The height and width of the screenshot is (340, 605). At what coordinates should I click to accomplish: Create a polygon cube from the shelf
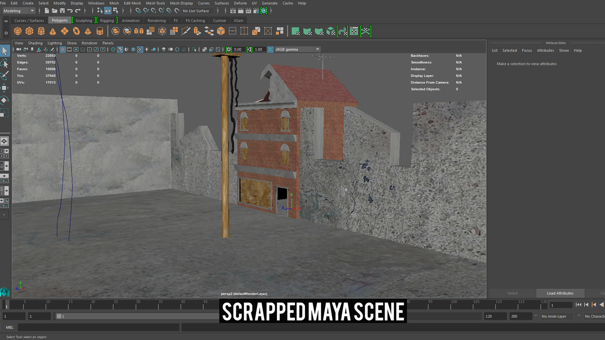[x=29, y=31]
